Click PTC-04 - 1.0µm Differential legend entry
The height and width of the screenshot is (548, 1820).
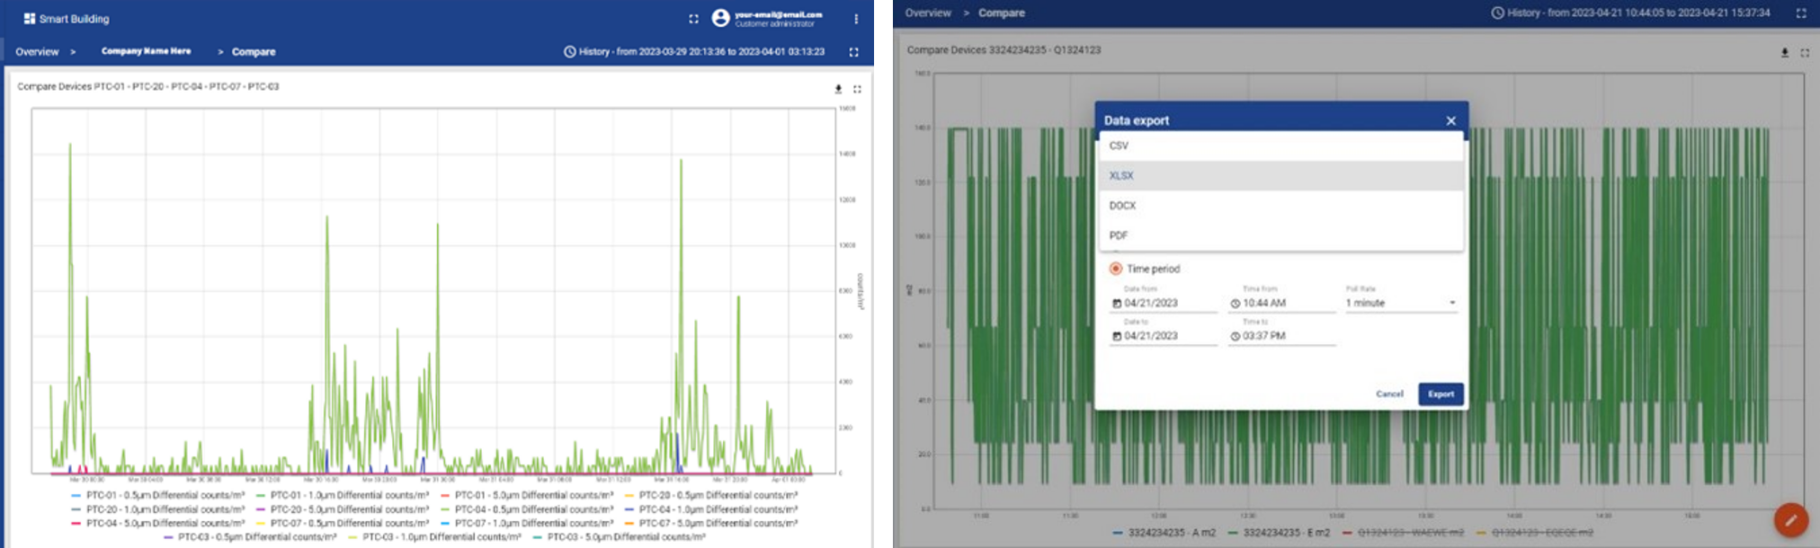(x=710, y=509)
